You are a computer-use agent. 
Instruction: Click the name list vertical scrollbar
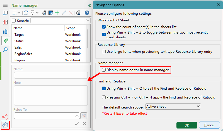(x=88, y=39)
